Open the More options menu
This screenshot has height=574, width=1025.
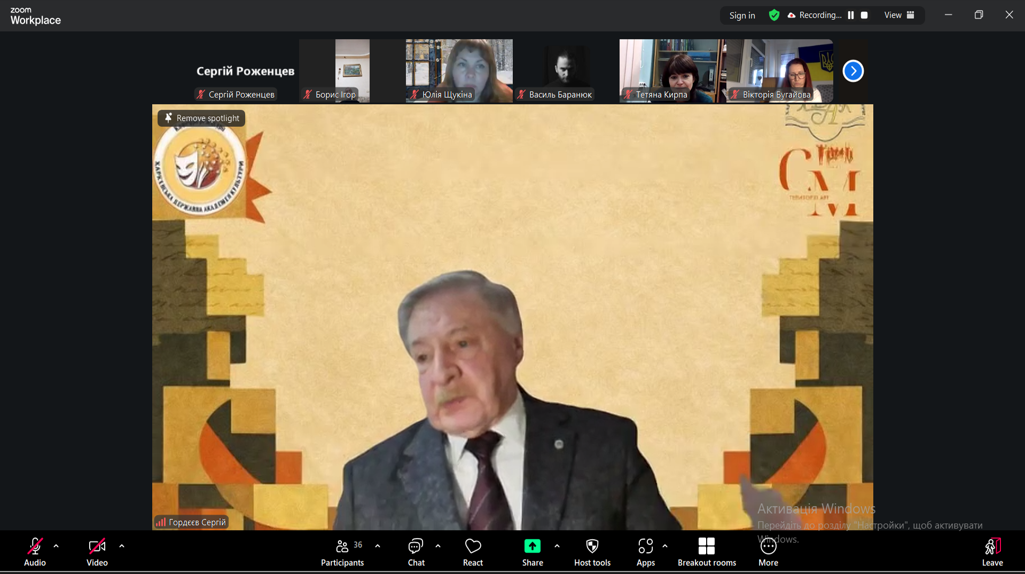click(x=768, y=552)
